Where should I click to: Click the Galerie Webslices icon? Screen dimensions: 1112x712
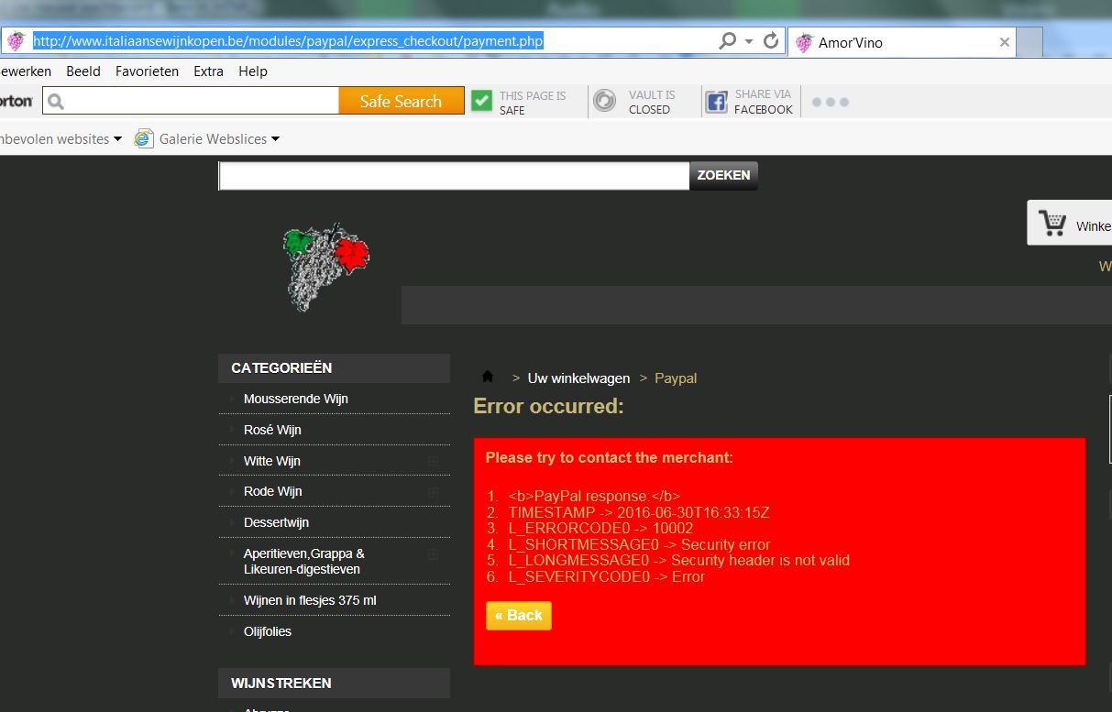click(x=144, y=138)
